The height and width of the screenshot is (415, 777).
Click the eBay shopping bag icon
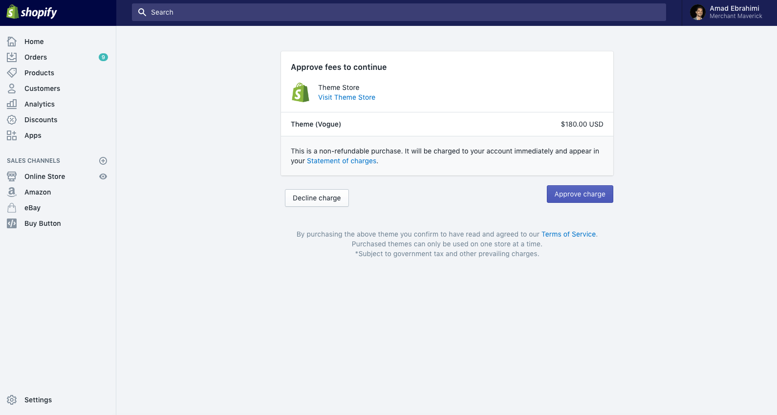click(x=12, y=208)
